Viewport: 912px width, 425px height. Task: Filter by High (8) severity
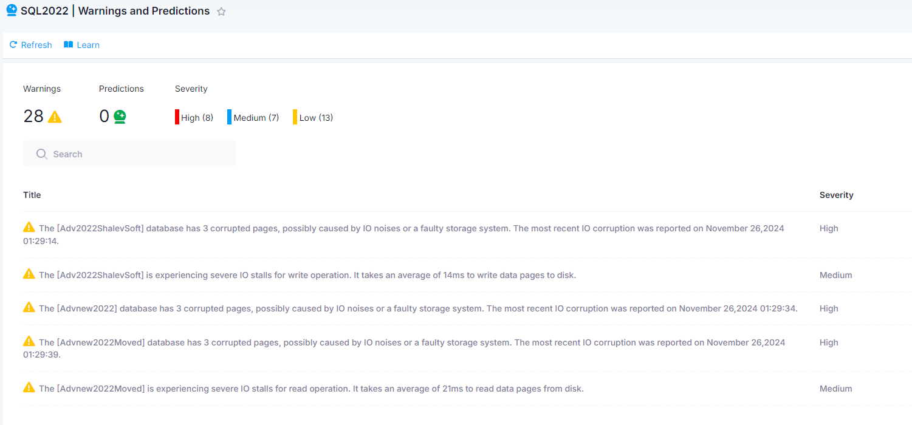pos(197,118)
